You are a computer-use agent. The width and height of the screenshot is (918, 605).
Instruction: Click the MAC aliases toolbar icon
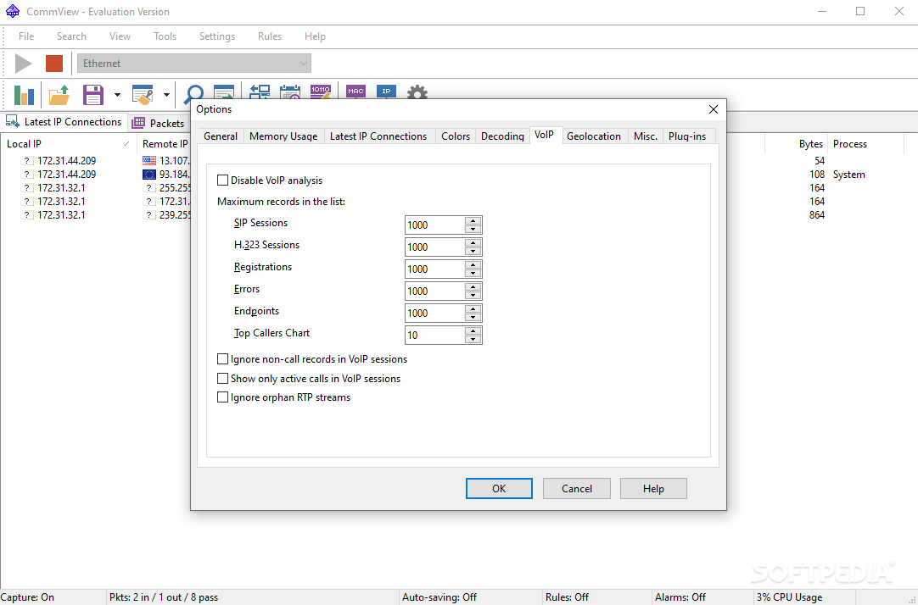click(355, 92)
